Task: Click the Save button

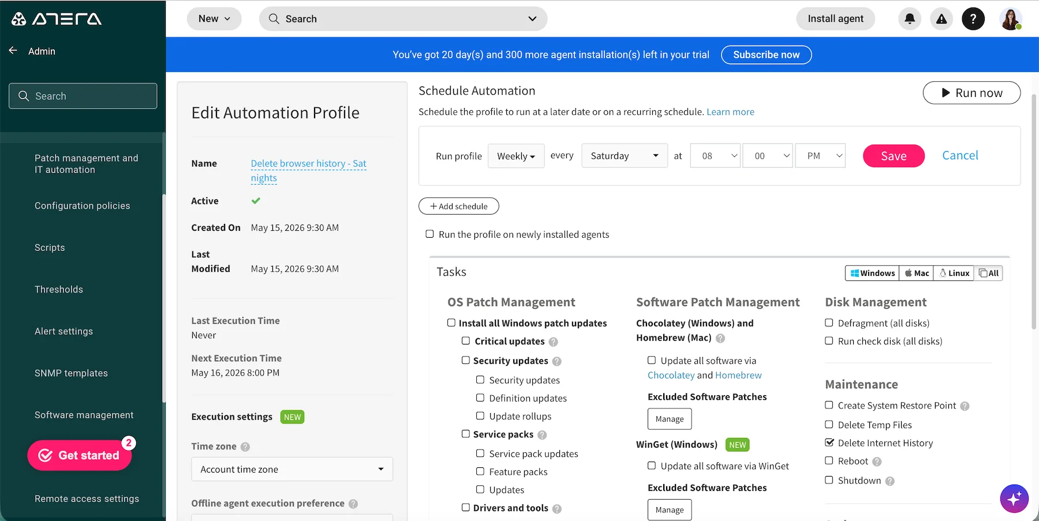Action: pos(894,156)
